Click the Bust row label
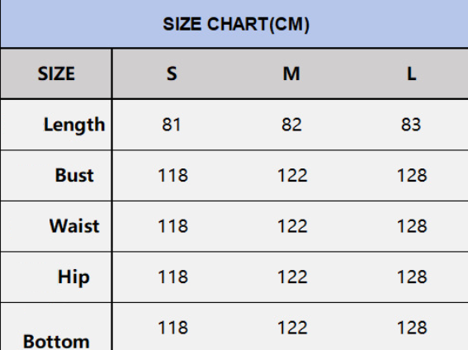Screen dimensions: 468x350 (x=74, y=175)
